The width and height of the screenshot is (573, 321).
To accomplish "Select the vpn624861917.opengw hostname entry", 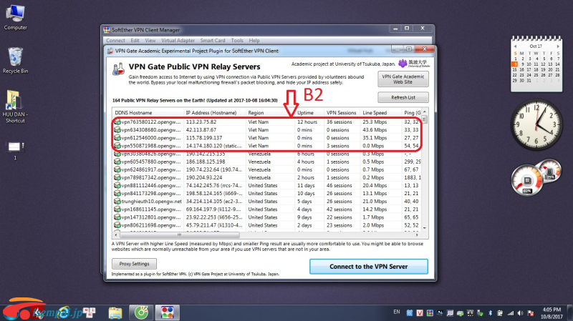I will pyautogui.click(x=151, y=169).
